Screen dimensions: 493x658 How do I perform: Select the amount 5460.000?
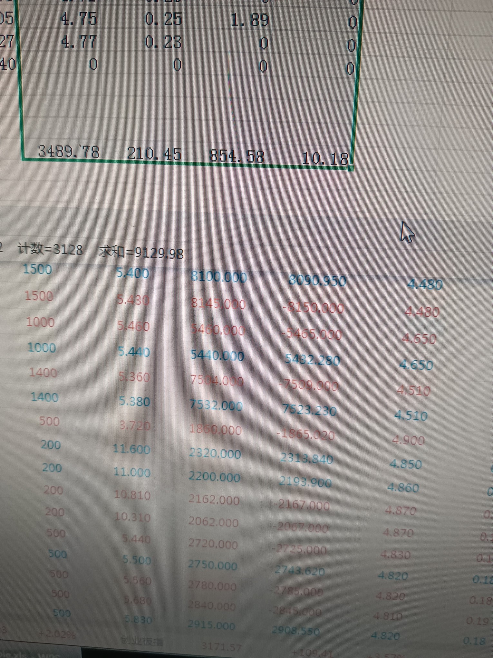click(x=218, y=330)
